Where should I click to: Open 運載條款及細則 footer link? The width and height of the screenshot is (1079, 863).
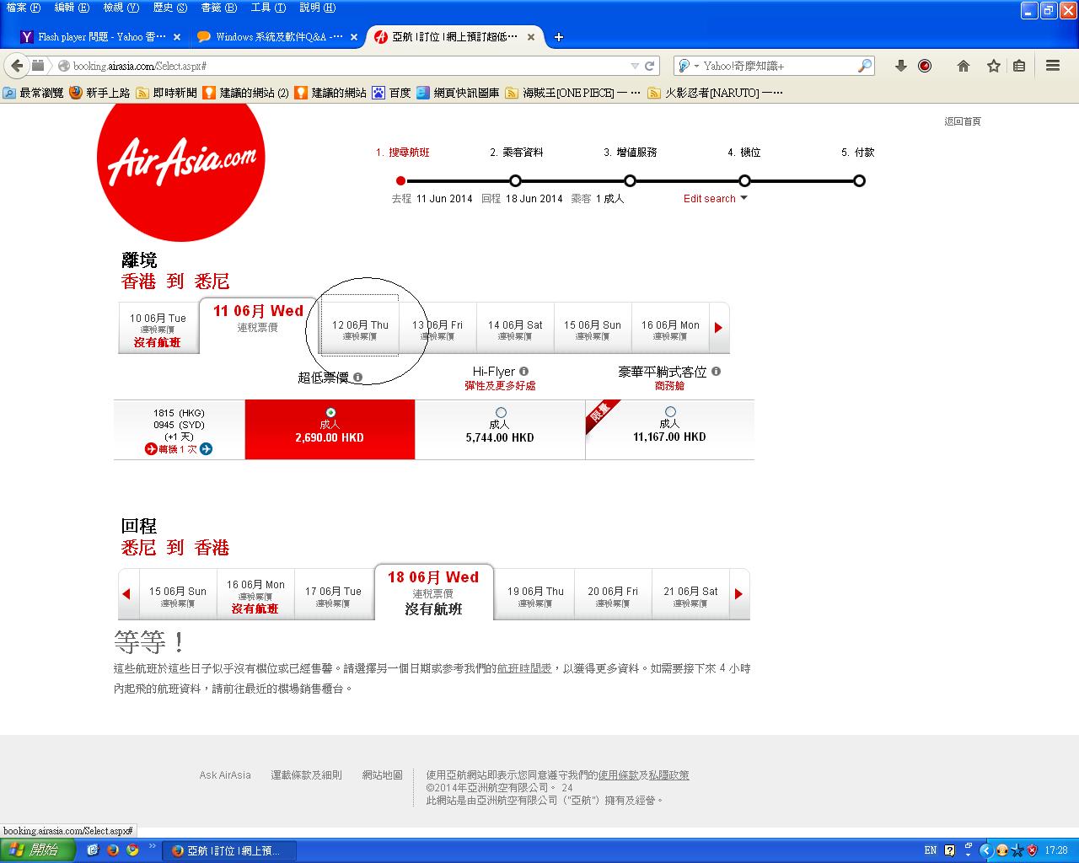pos(307,775)
